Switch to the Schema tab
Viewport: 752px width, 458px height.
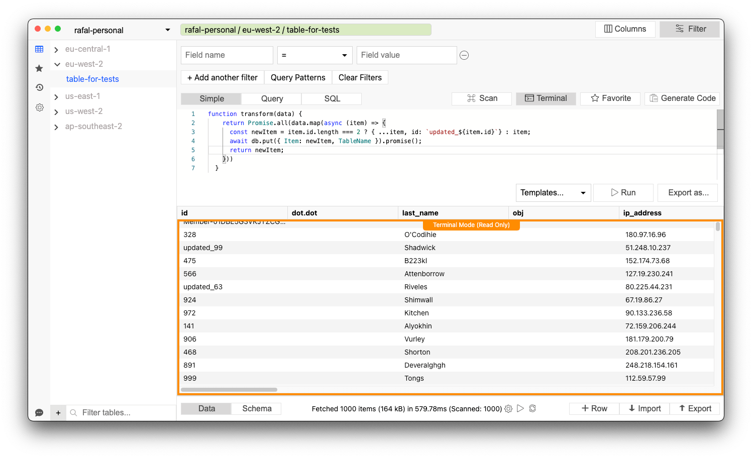pos(257,409)
